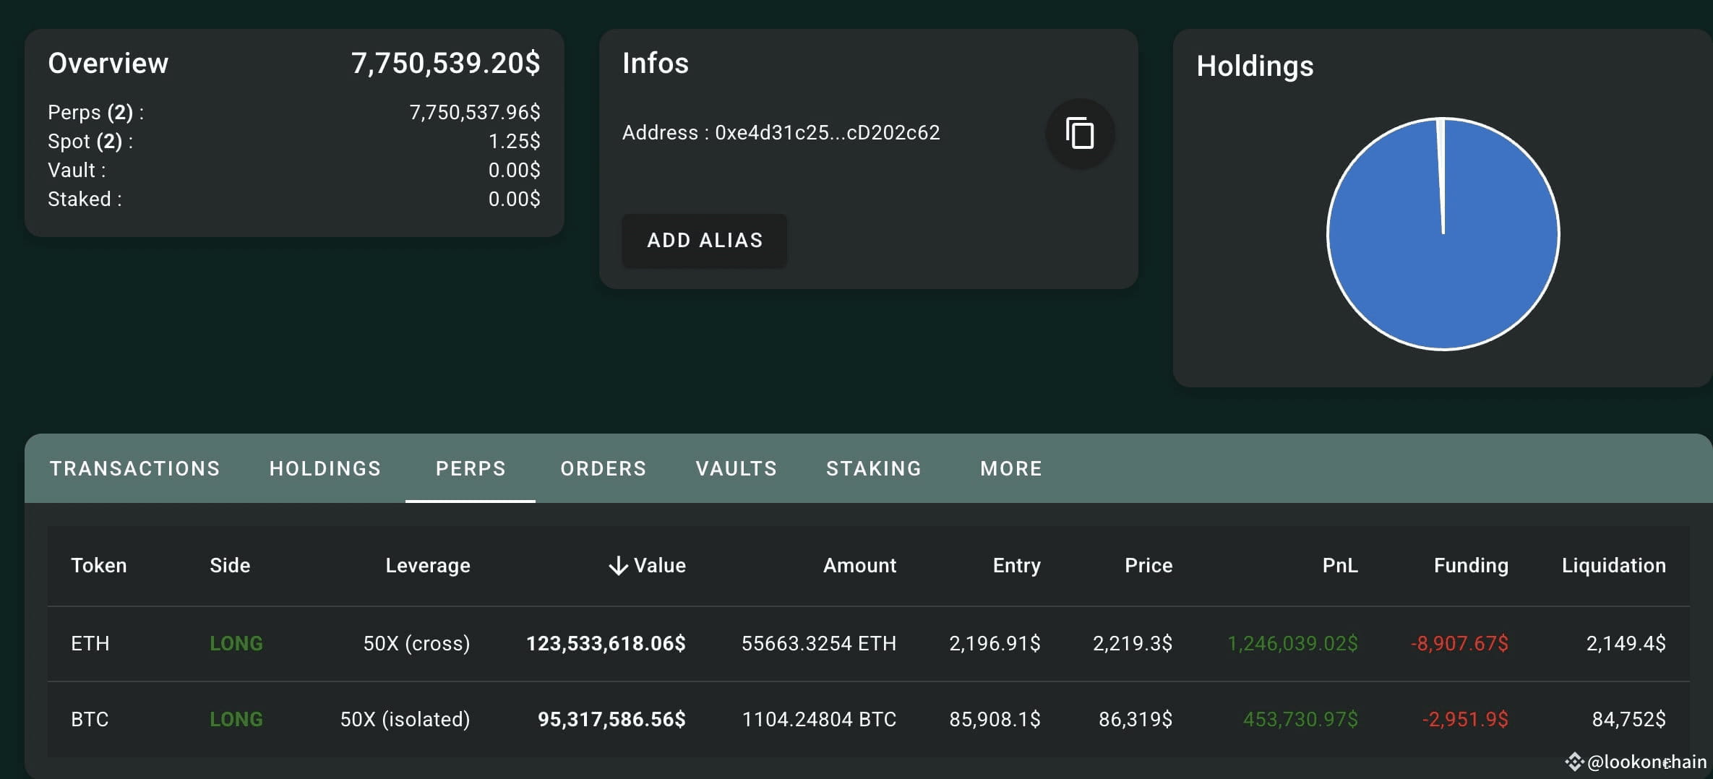The width and height of the screenshot is (1713, 779).
Task: Sort by Value column arrow icon
Action: [x=618, y=566]
